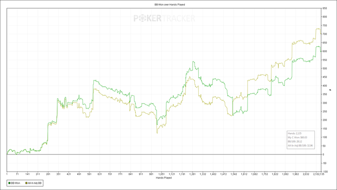Screen dimensions: 337x190
Task: Click the 'My C Won' line in the stats box
Action: tap(298, 137)
